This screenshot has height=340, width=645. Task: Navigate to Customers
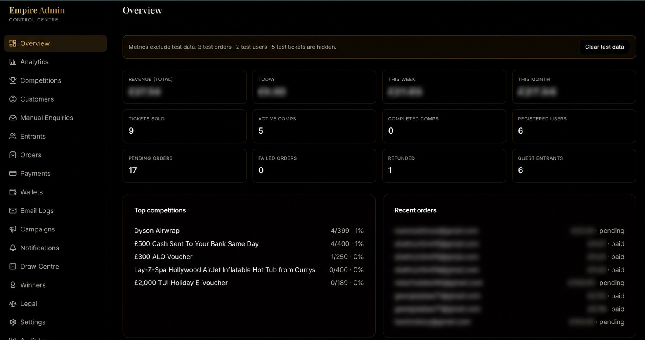tap(55, 99)
